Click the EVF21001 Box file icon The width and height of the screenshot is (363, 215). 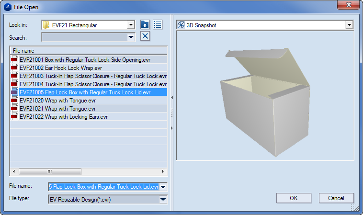click(x=14, y=60)
